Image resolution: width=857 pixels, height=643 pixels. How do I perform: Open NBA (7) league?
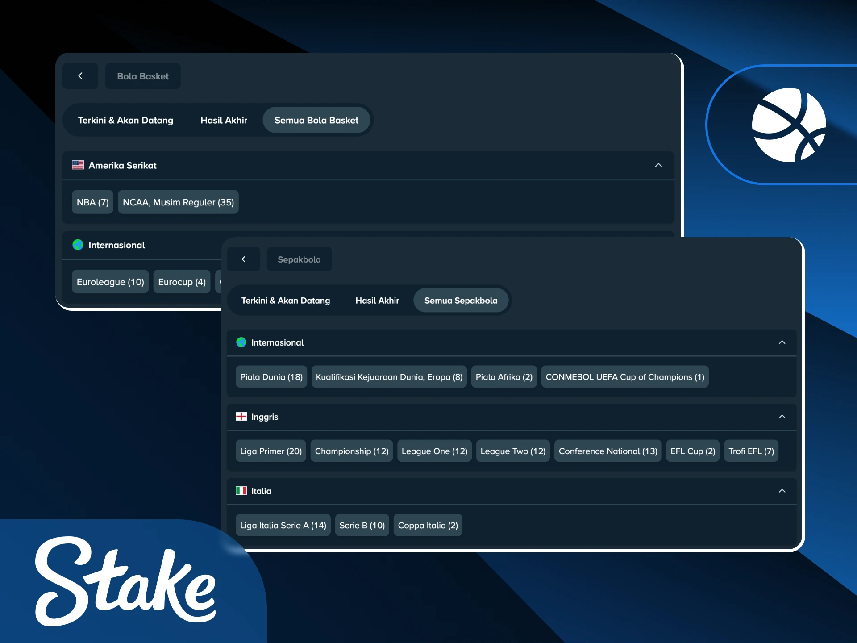click(x=92, y=202)
